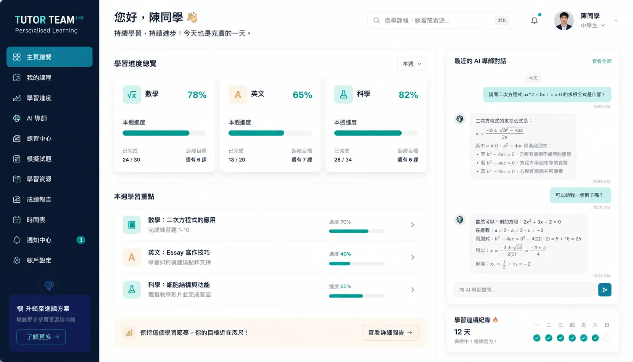Toggle Wednesday (三) streak checkmark
Viewport: 633px width, 362px height.
pyautogui.click(x=561, y=338)
